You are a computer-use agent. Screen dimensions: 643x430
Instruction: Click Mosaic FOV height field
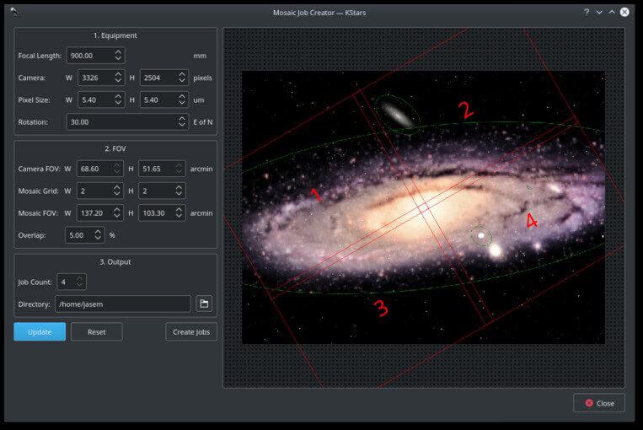(x=162, y=213)
